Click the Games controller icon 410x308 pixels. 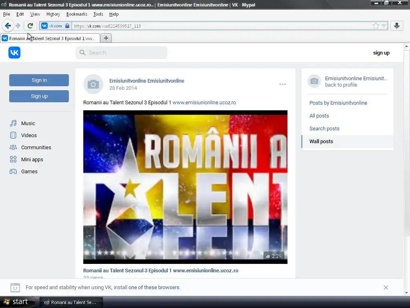click(x=13, y=172)
